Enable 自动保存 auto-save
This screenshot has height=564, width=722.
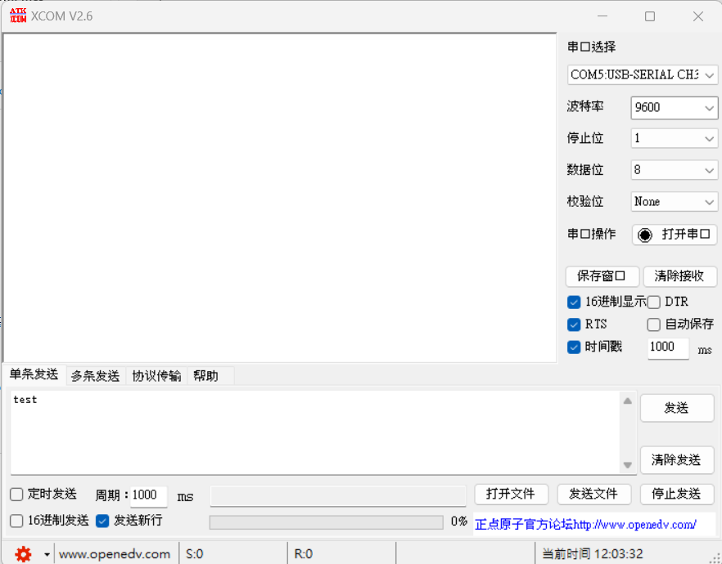[x=653, y=325]
